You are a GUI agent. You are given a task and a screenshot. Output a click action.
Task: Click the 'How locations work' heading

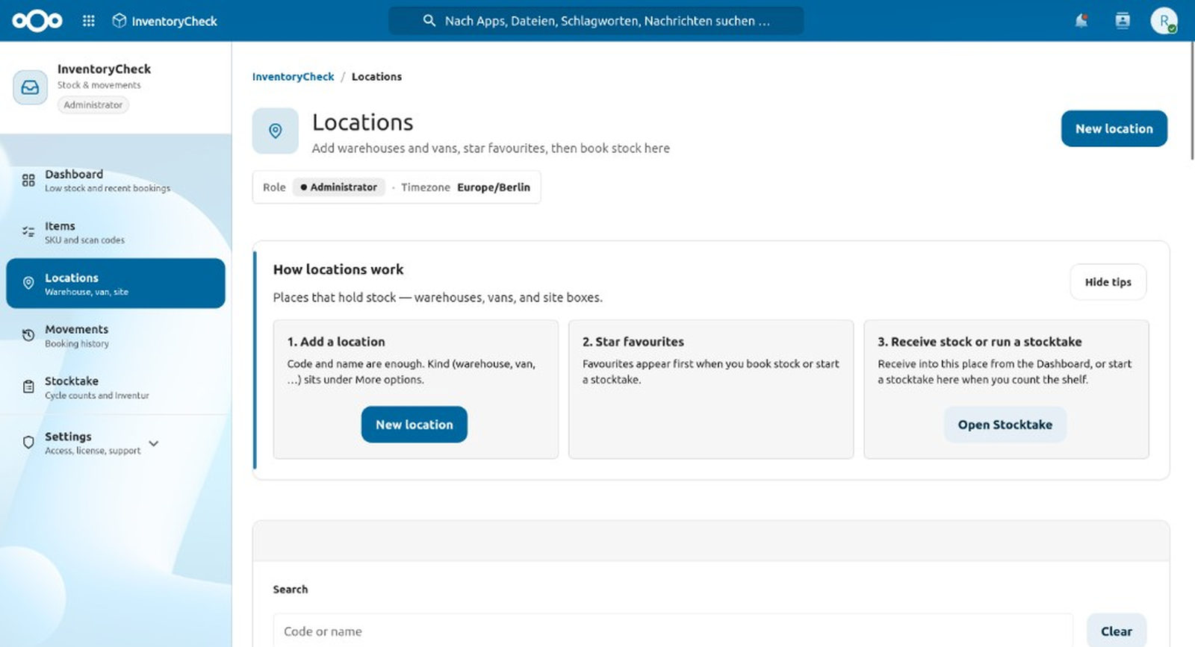[338, 269]
